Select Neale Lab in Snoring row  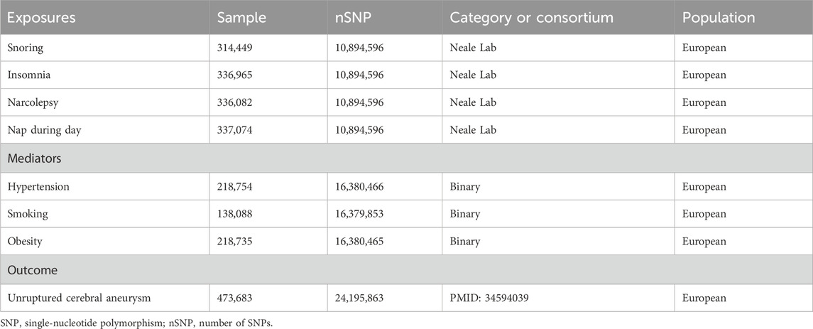tap(473, 48)
